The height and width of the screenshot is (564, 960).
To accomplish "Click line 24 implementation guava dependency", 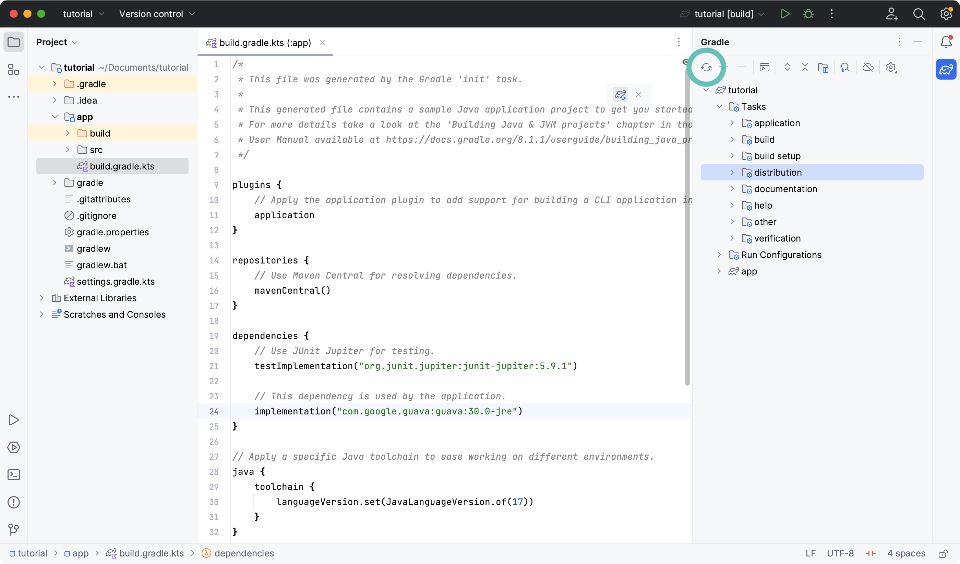I will [388, 411].
